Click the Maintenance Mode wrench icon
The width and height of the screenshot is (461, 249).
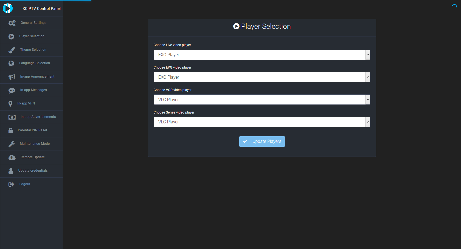point(12,144)
